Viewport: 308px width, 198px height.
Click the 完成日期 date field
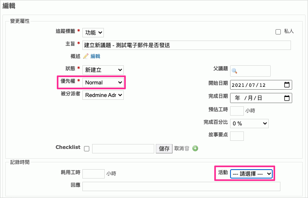[261, 98]
